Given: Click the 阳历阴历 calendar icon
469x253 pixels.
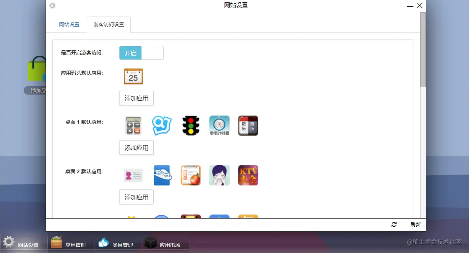Looking at the screenshot, I should pos(248,126).
